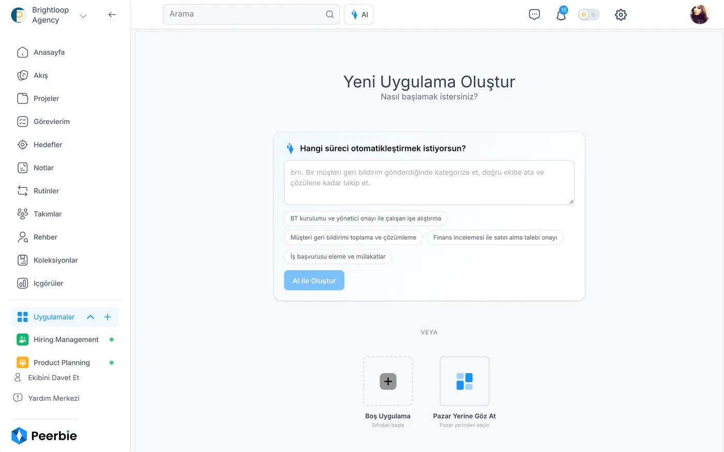
Task: Select 'BT kurulumu ve yönetici onayı' suggestion
Action: (x=366, y=219)
